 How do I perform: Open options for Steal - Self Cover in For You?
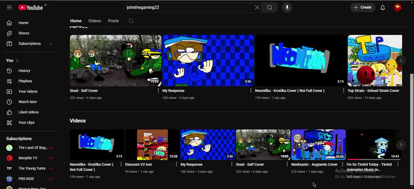158,91
